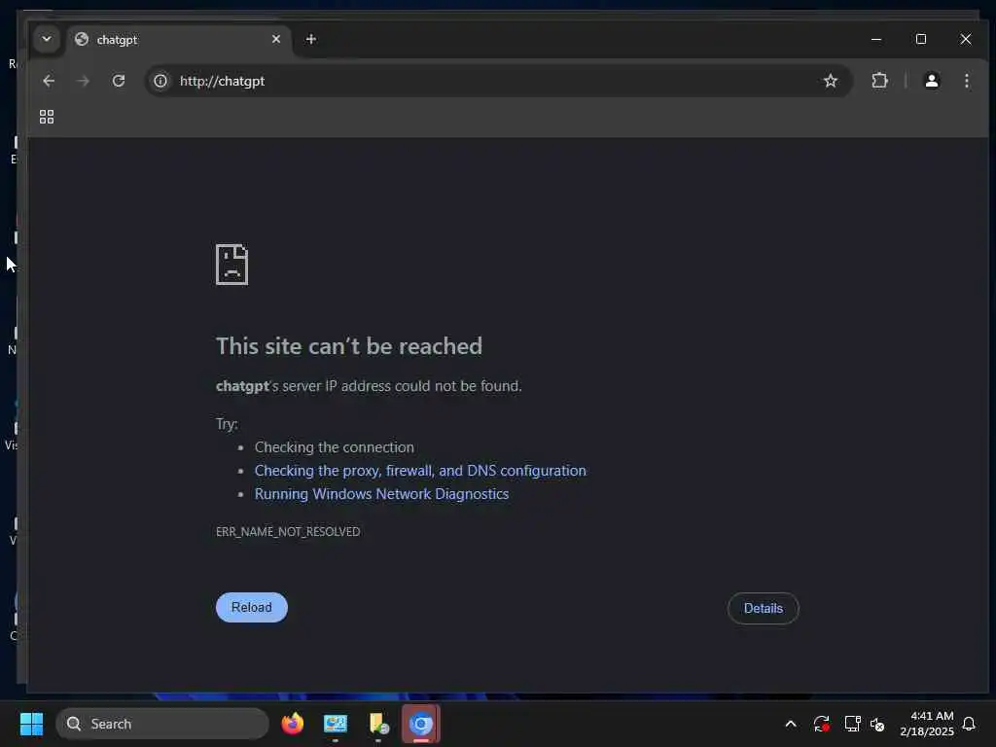Open File Explorer from the taskbar
Screen dimensions: 996x747
tap(378, 724)
